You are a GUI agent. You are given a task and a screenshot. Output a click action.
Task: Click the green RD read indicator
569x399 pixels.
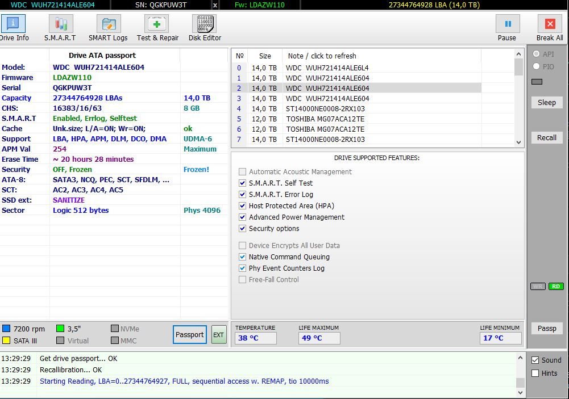tap(556, 286)
